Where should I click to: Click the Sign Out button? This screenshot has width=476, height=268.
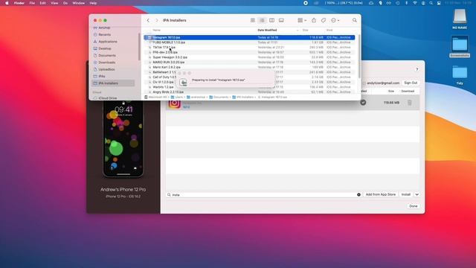coord(411,83)
